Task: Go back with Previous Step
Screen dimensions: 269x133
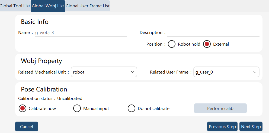Action: (x=222, y=127)
